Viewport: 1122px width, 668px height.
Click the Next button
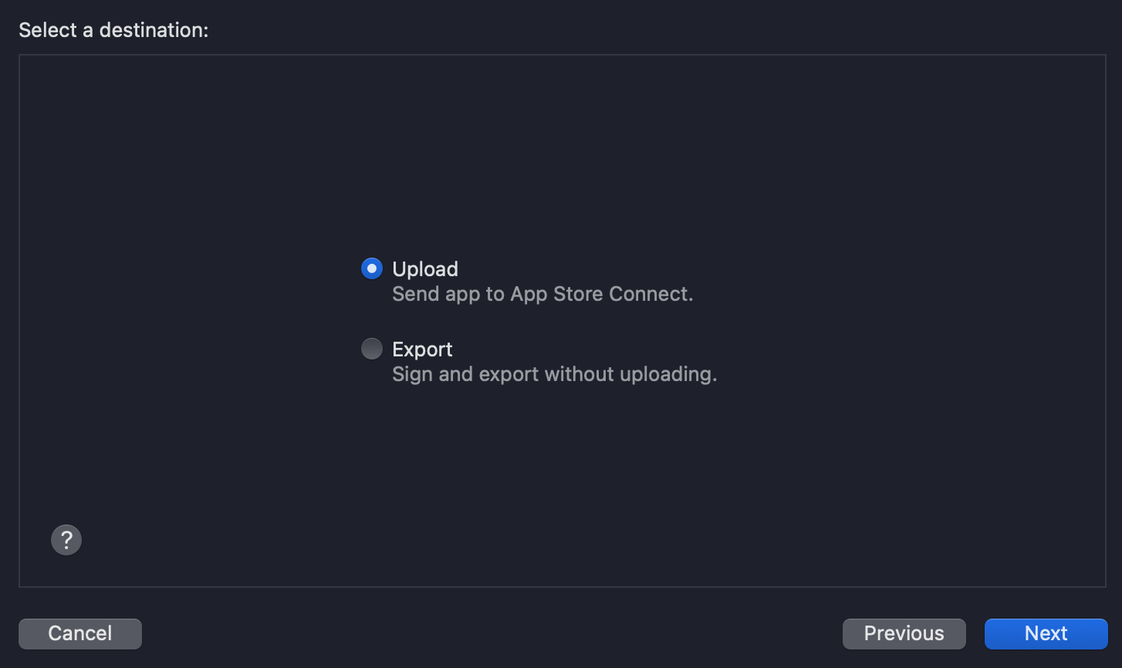coord(1046,633)
